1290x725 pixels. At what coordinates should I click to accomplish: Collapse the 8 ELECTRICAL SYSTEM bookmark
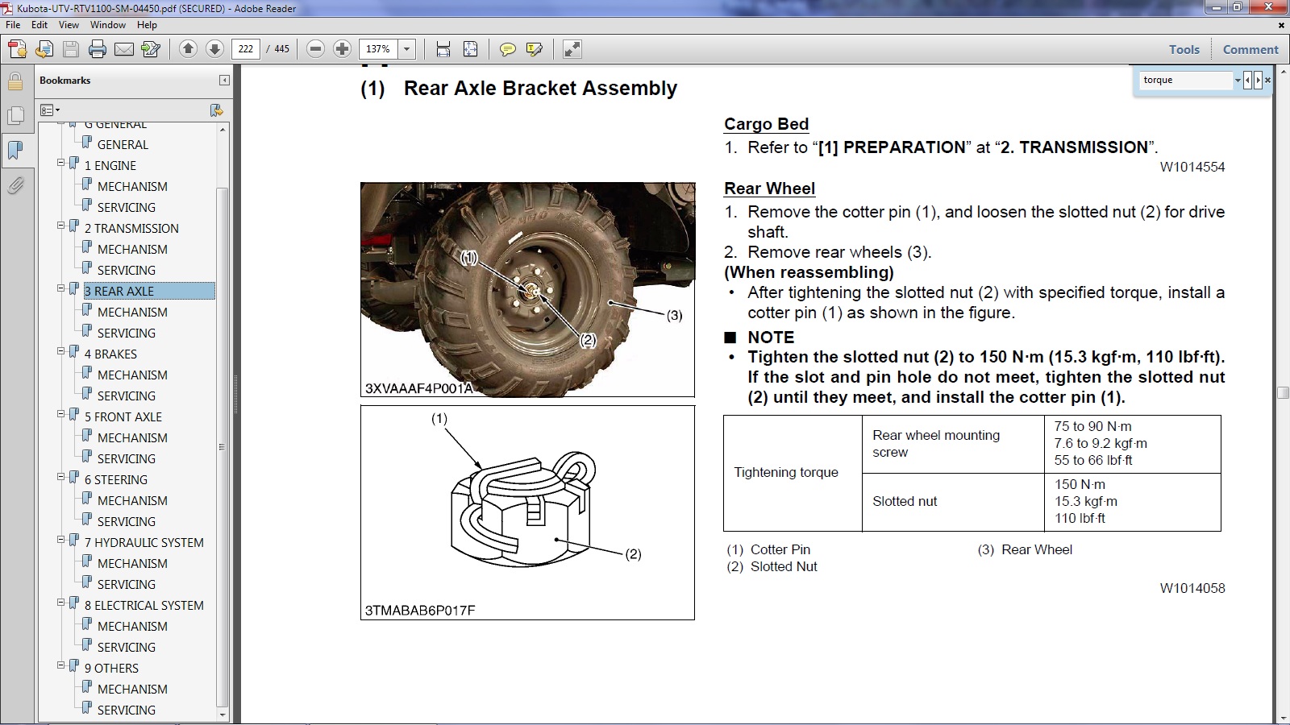coord(60,603)
